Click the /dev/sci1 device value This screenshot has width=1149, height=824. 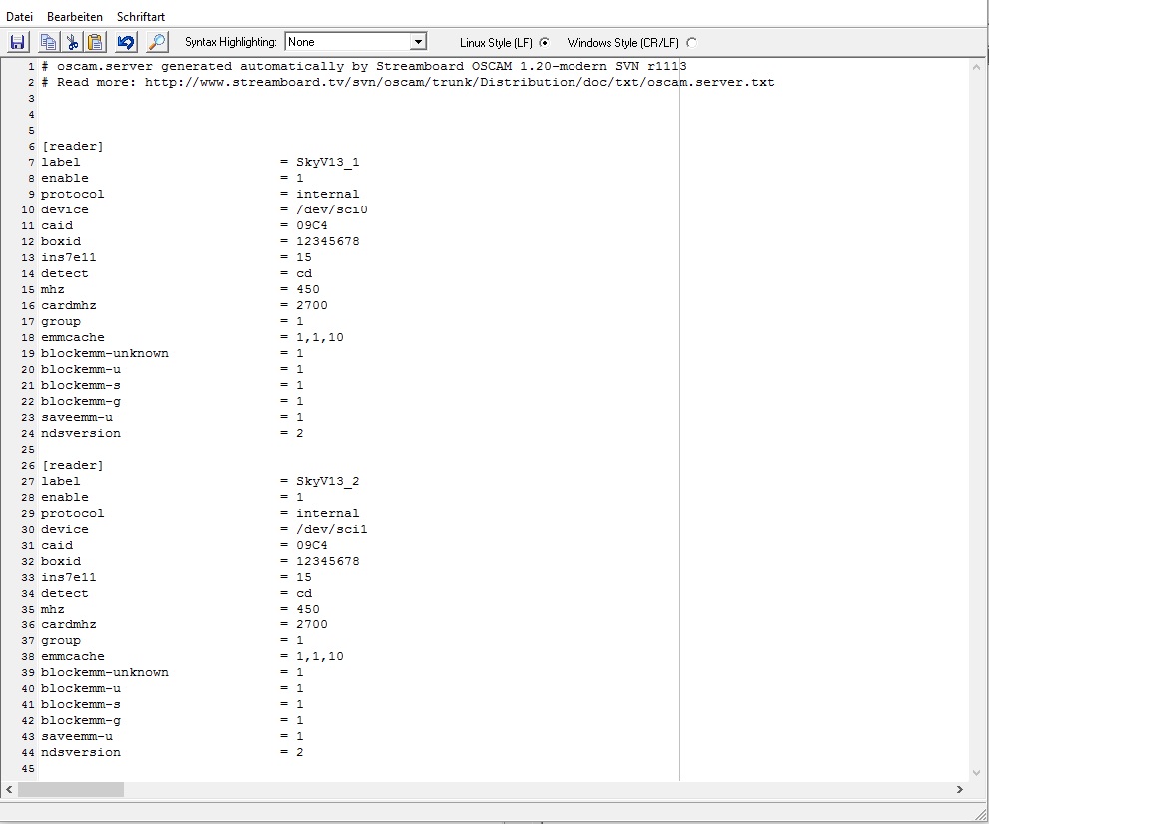click(331, 529)
